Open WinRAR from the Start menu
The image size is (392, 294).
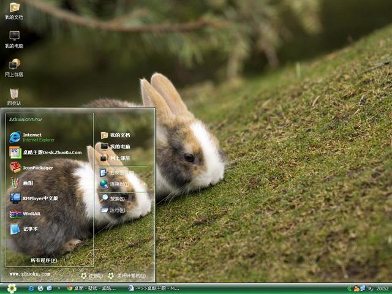[x=31, y=214]
